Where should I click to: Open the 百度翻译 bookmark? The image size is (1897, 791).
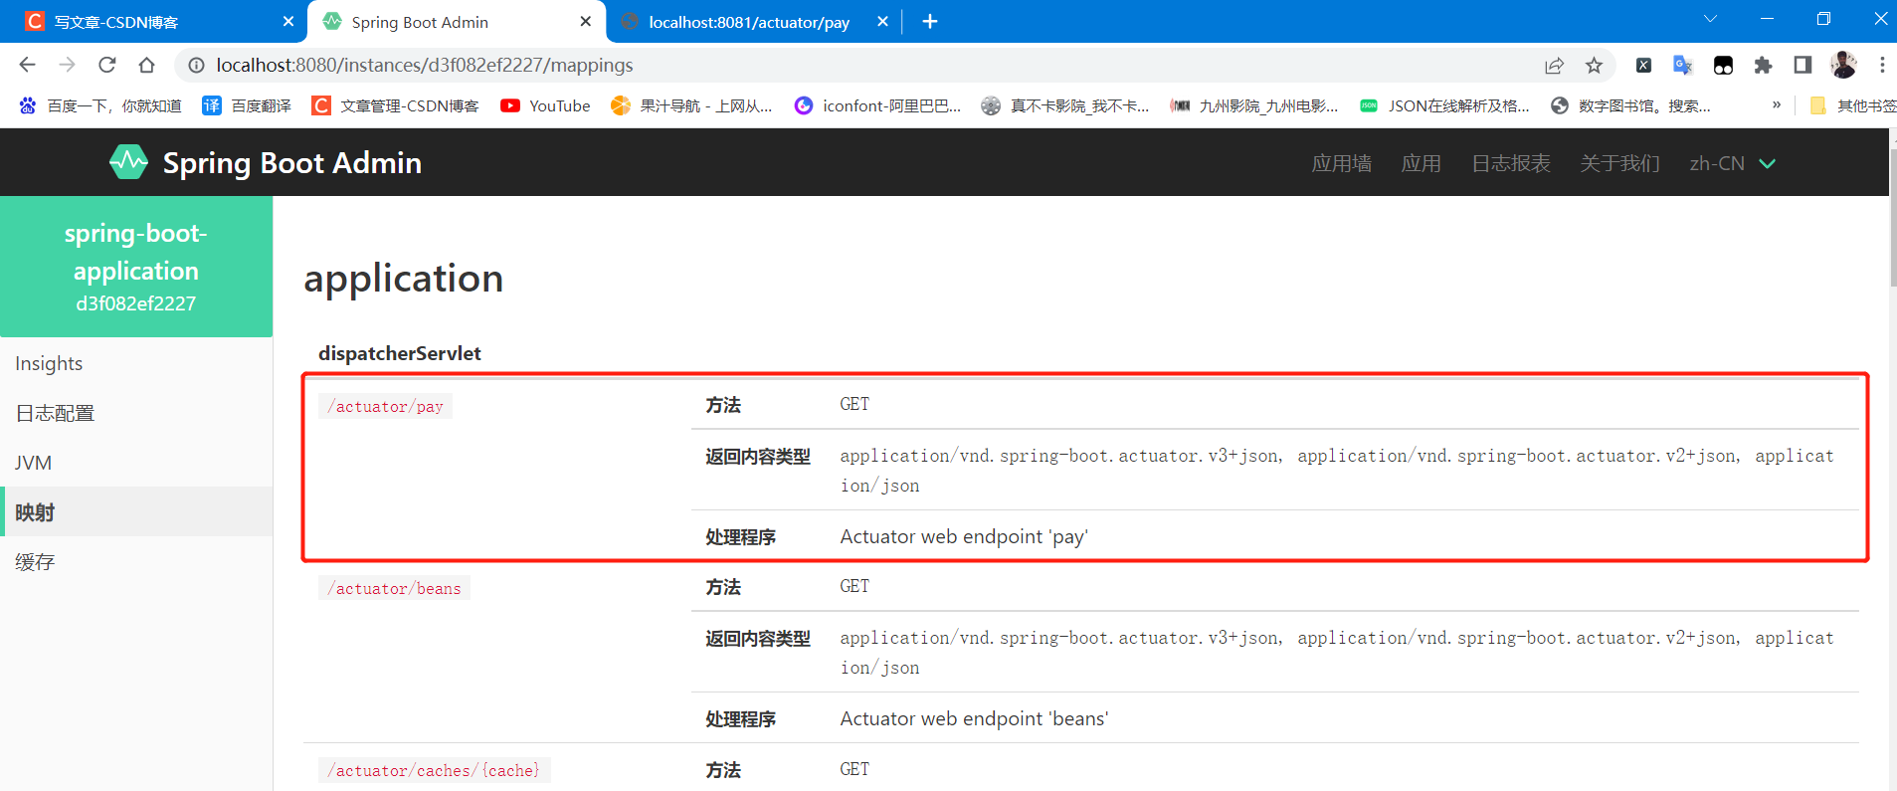pyautogui.click(x=247, y=105)
